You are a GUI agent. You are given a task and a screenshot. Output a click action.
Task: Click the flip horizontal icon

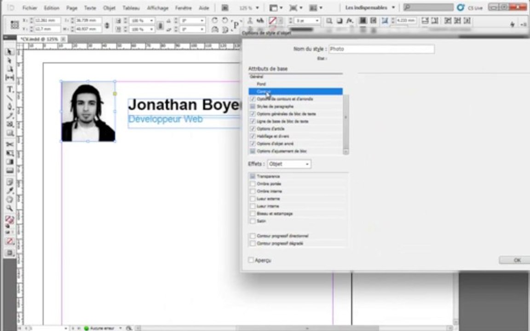tap(215, 30)
